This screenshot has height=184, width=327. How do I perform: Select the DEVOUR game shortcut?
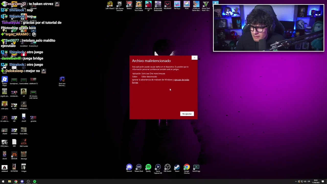[x=14, y=156]
